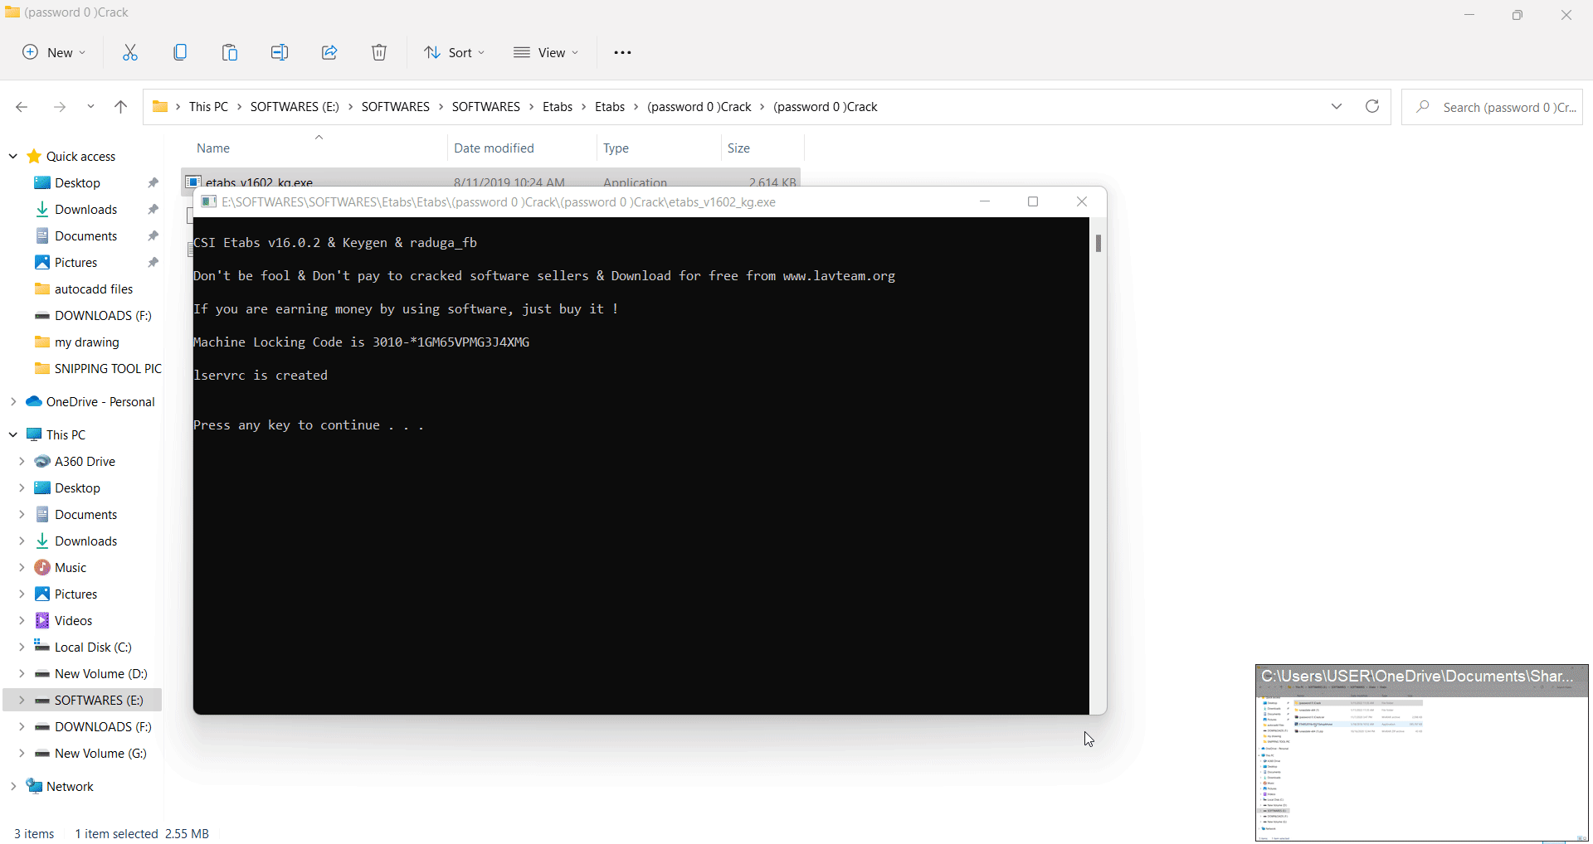1593x844 pixels.
Task: Expand Downloads node under This PC
Action: pyautogui.click(x=22, y=541)
